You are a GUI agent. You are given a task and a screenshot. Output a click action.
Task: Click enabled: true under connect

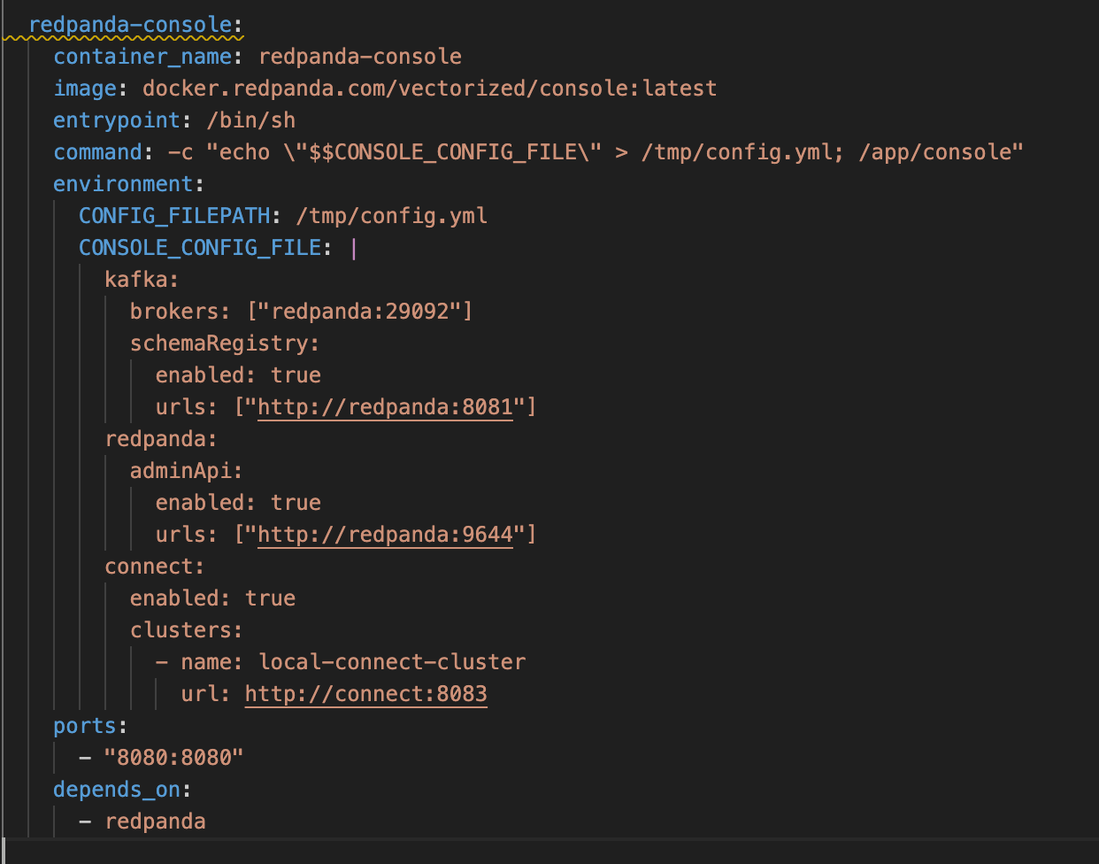coord(212,598)
